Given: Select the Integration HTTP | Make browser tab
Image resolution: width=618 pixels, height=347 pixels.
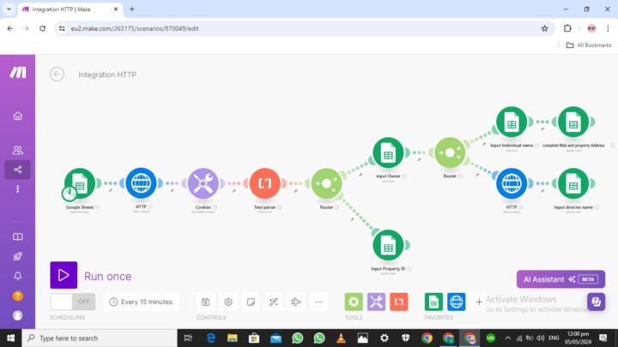Looking at the screenshot, I should point(70,9).
